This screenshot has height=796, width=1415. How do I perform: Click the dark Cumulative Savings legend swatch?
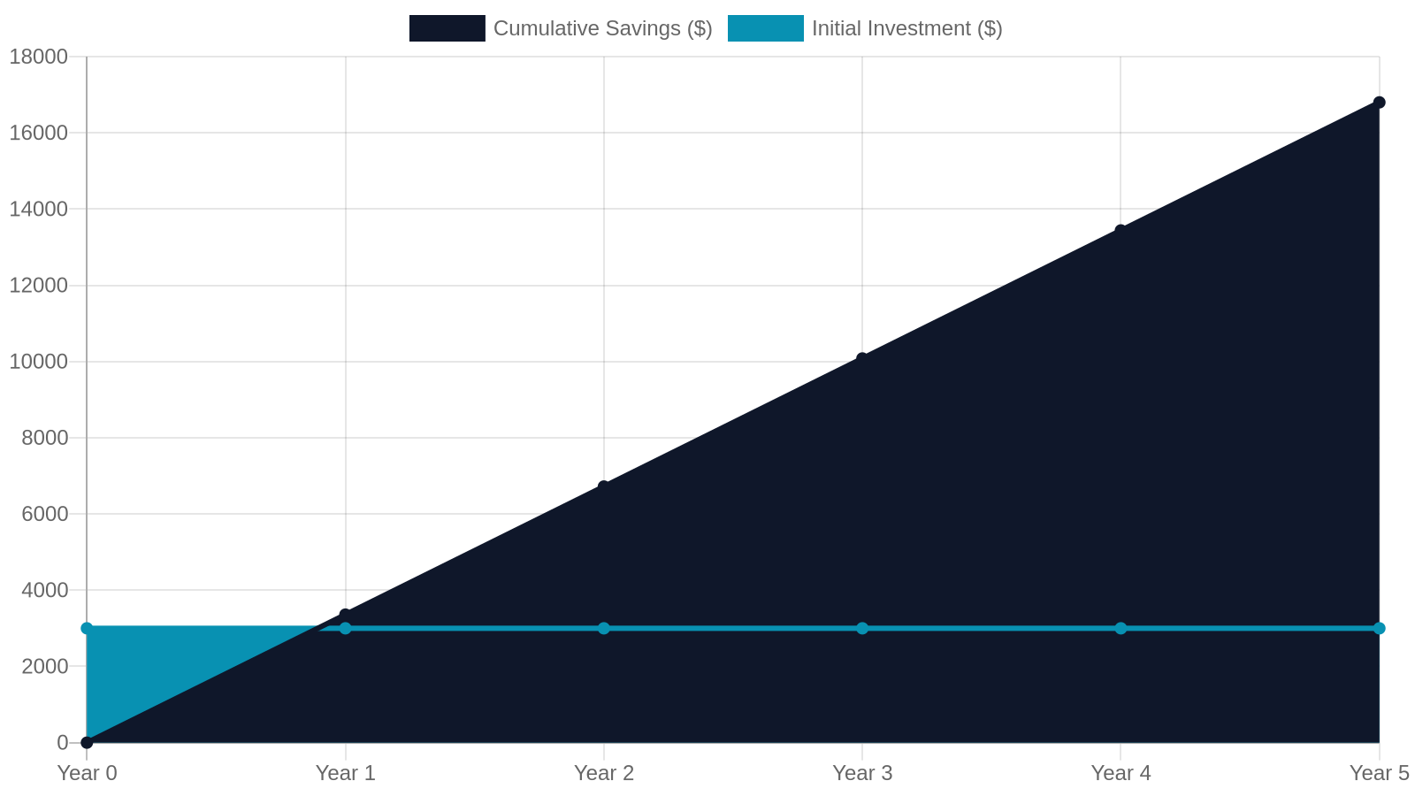447,28
